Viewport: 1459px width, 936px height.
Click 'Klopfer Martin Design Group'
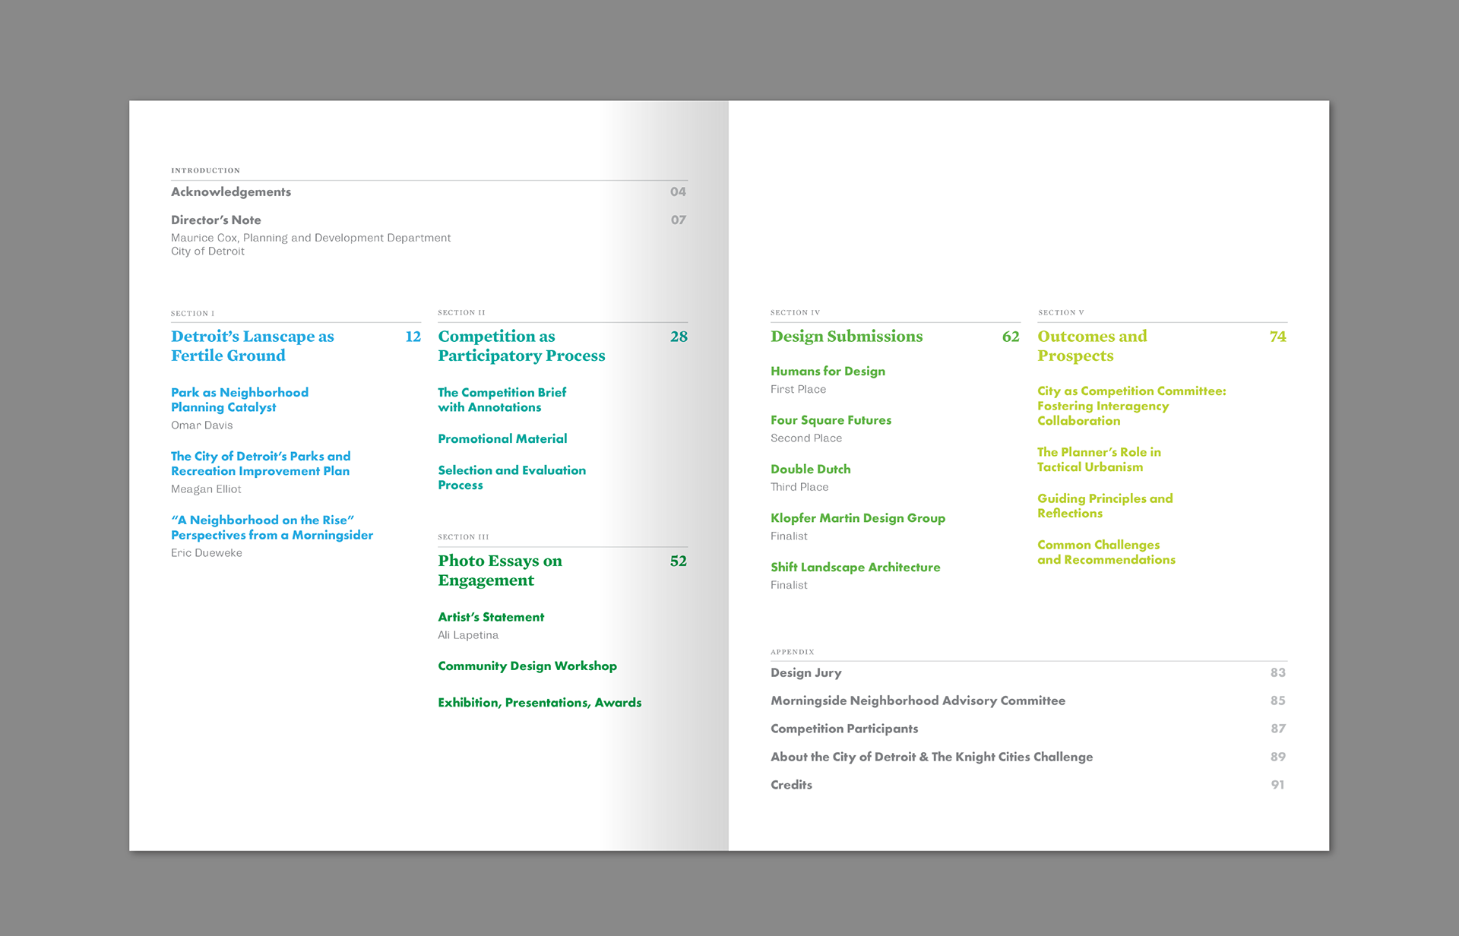(858, 518)
